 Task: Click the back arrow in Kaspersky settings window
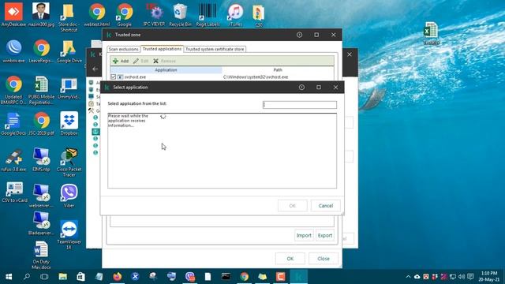tap(95, 69)
